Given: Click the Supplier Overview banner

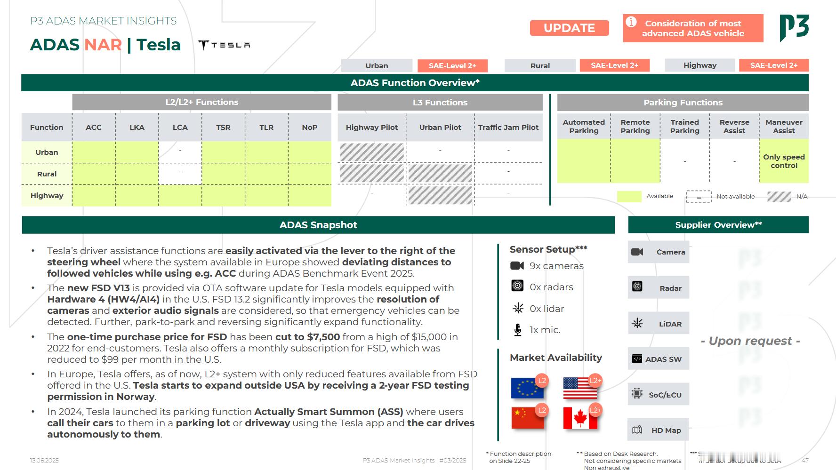Looking at the screenshot, I should (x=718, y=225).
